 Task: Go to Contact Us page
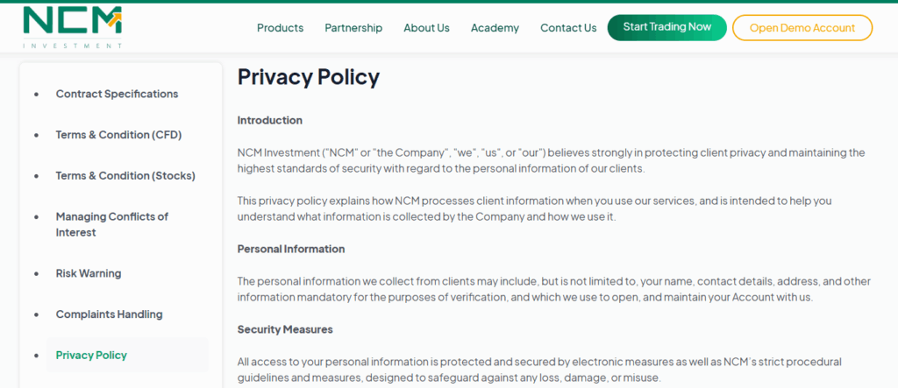click(x=568, y=27)
